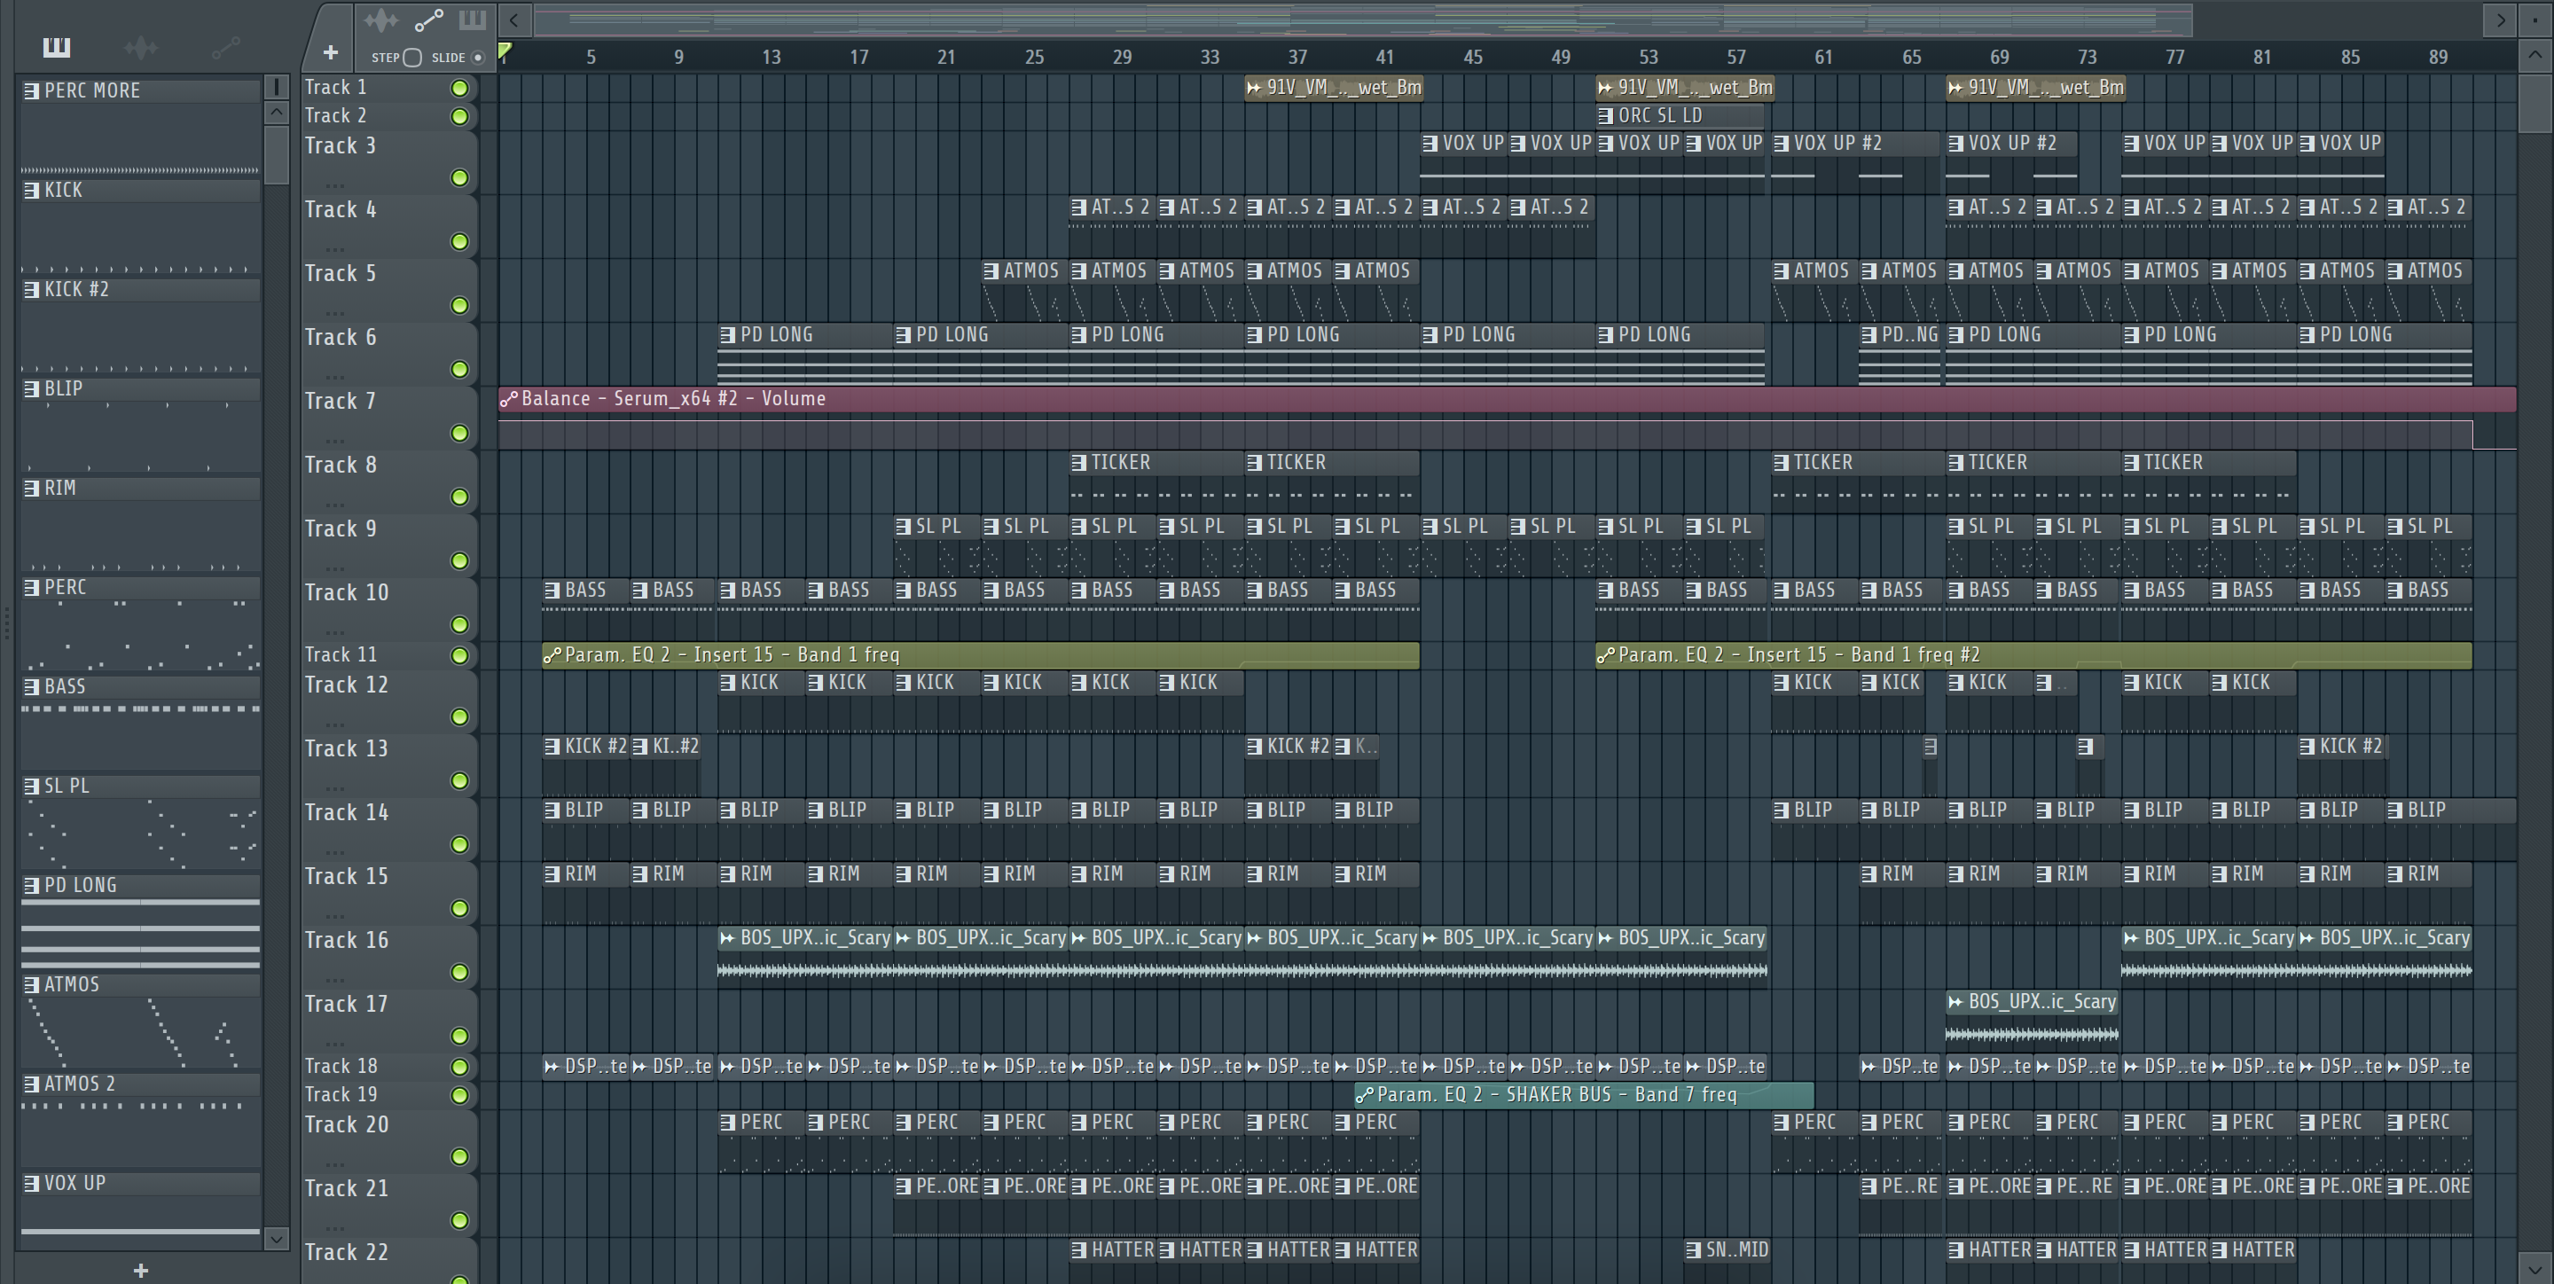Toggle SLIDE mode
This screenshot has height=1284, width=2554.
478,58
